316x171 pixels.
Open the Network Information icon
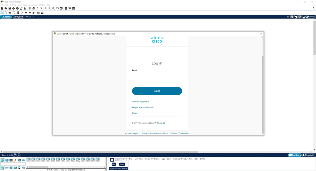pyautogui.click(x=17, y=8)
